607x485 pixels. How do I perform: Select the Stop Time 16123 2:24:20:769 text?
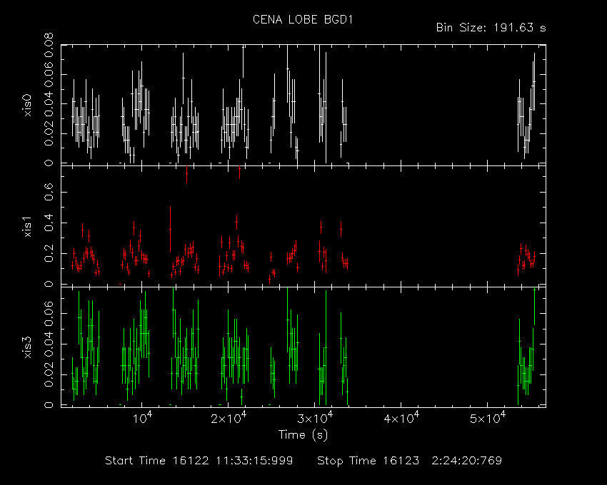[410, 461]
